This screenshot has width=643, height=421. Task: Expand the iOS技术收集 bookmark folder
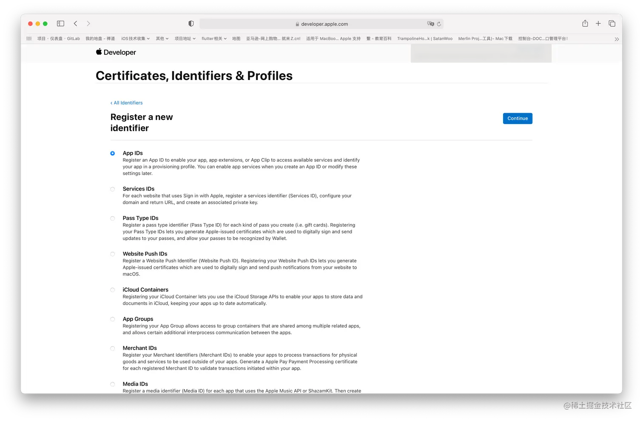tap(136, 39)
